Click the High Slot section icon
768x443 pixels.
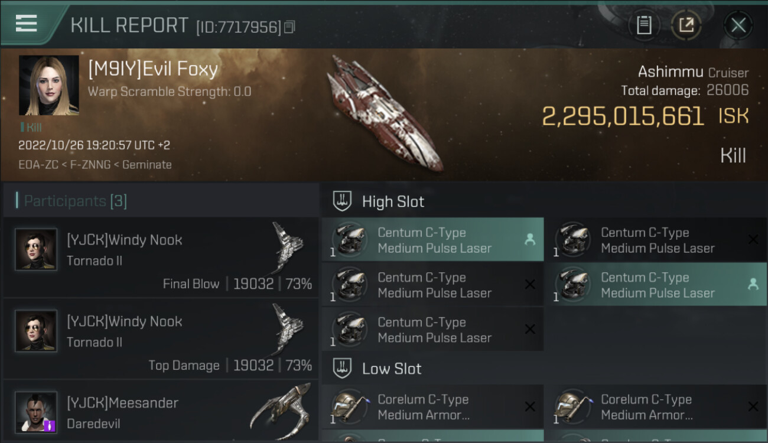pyautogui.click(x=343, y=201)
